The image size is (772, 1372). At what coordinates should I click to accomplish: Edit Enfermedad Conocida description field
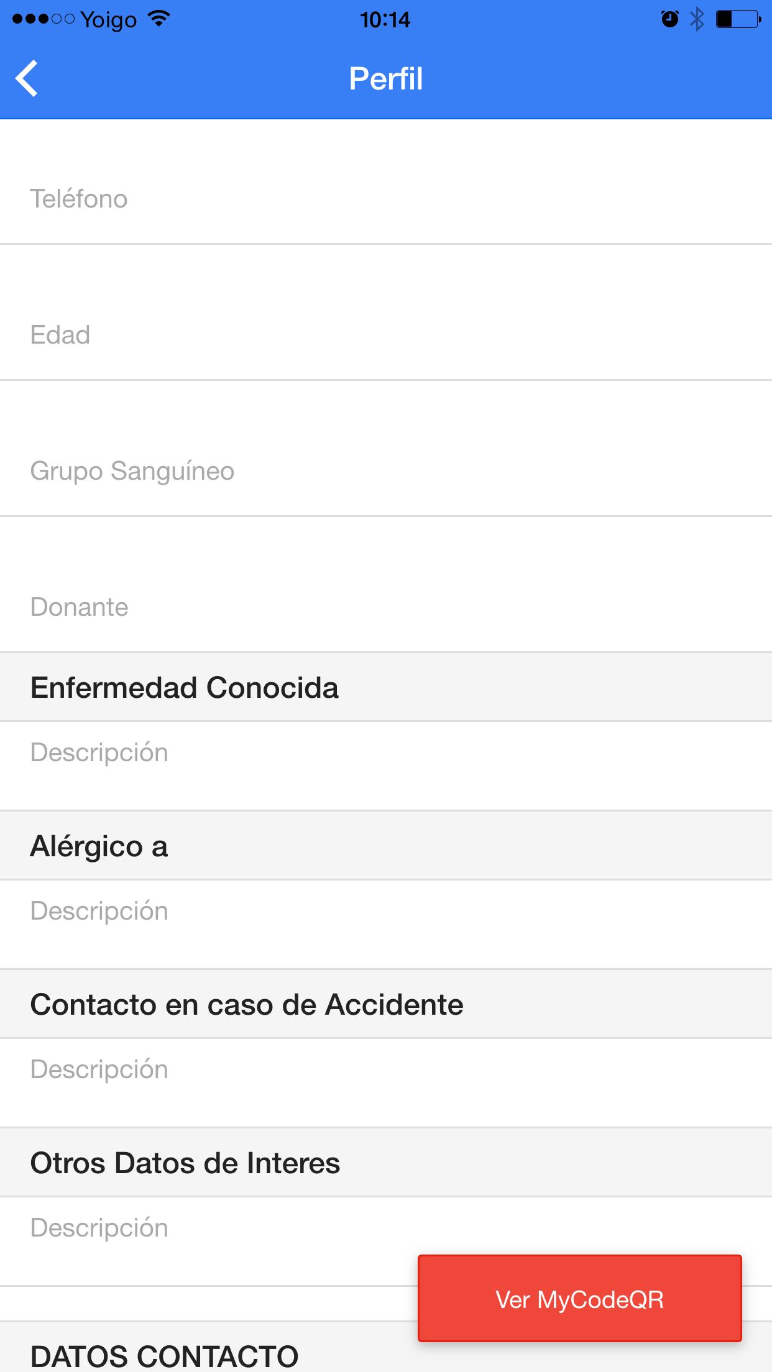click(385, 753)
